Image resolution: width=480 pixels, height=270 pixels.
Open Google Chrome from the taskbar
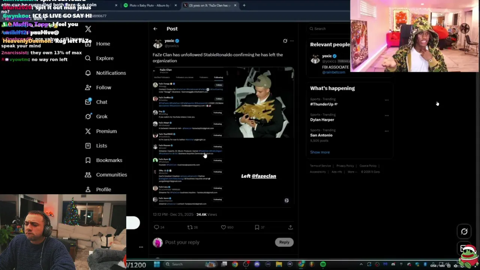point(235,264)
